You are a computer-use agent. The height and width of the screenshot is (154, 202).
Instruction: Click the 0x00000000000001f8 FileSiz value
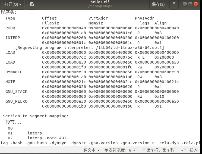point(64,67)
